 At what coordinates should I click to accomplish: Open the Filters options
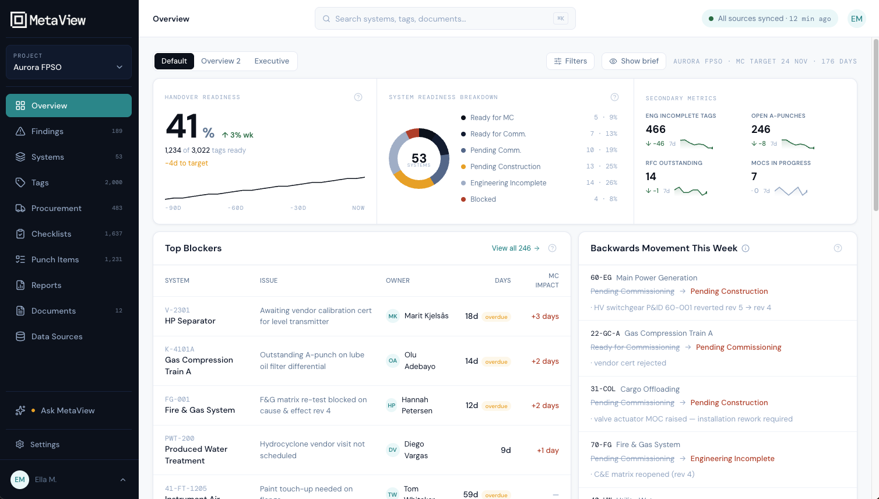coord(570,61)
